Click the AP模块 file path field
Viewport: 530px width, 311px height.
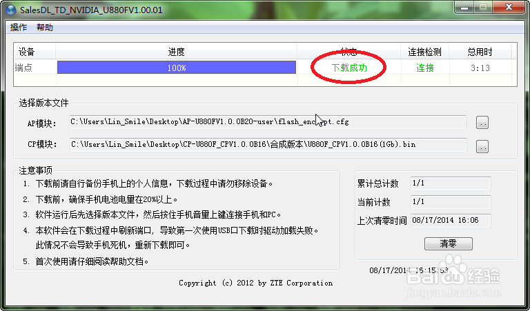[x=267, y=122]
